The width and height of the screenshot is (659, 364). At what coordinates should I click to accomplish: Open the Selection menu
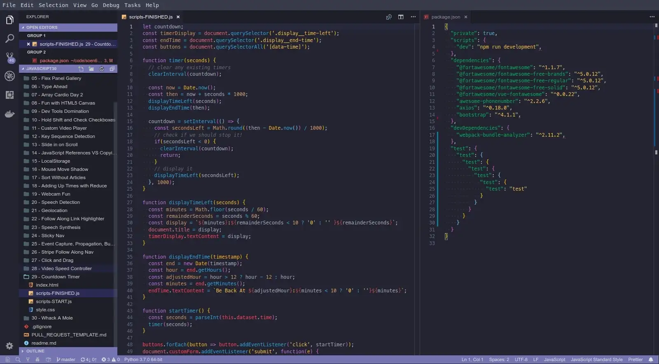[54, 5]
